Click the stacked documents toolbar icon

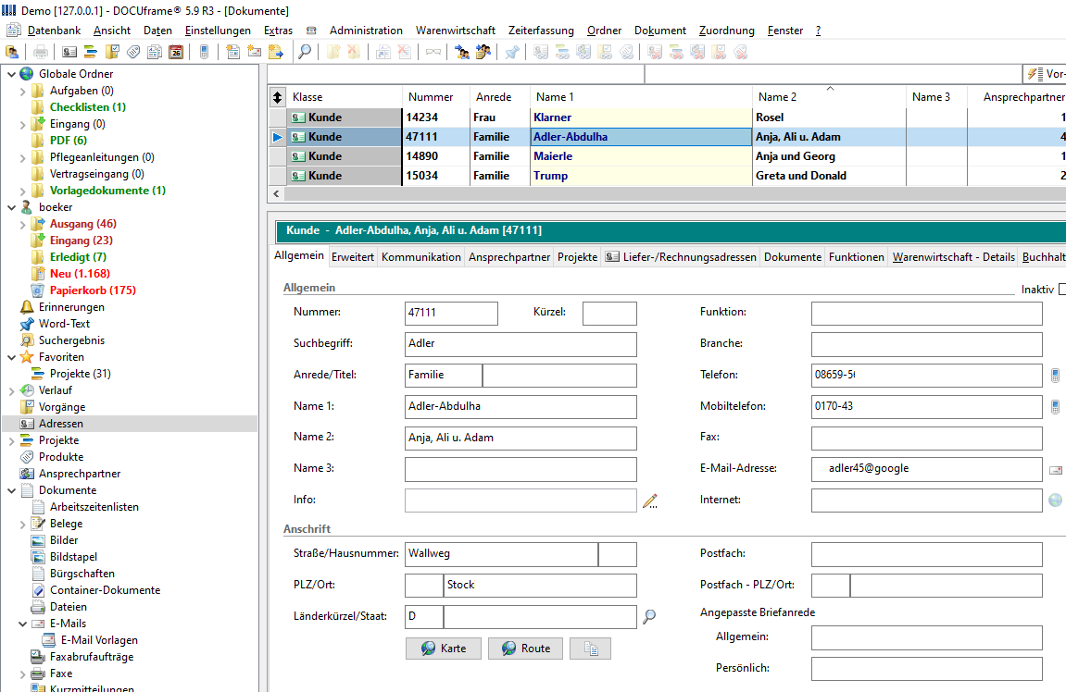click(x=155, y=52)
